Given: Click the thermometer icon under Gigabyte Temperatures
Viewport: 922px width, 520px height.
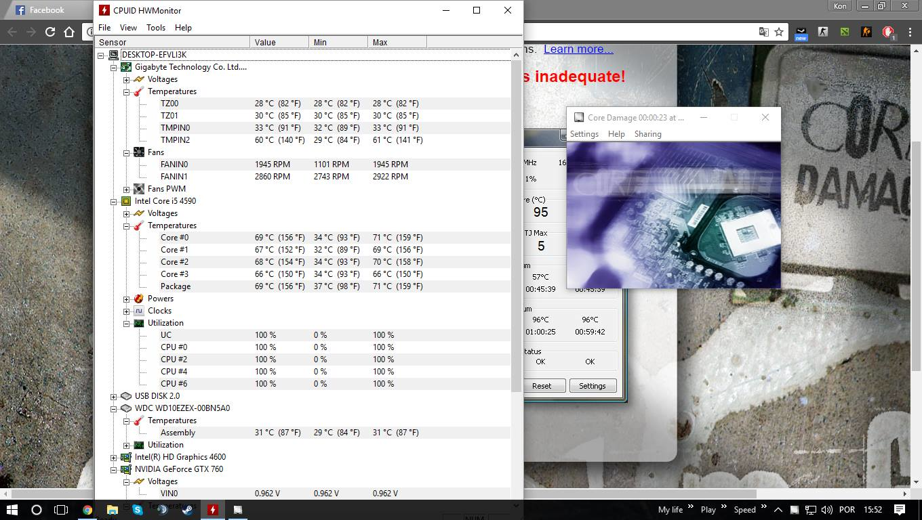Looking at the screenshot, I should 139,91.
